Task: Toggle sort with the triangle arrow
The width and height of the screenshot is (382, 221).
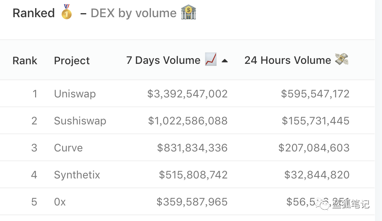Action: click(225, 61)
